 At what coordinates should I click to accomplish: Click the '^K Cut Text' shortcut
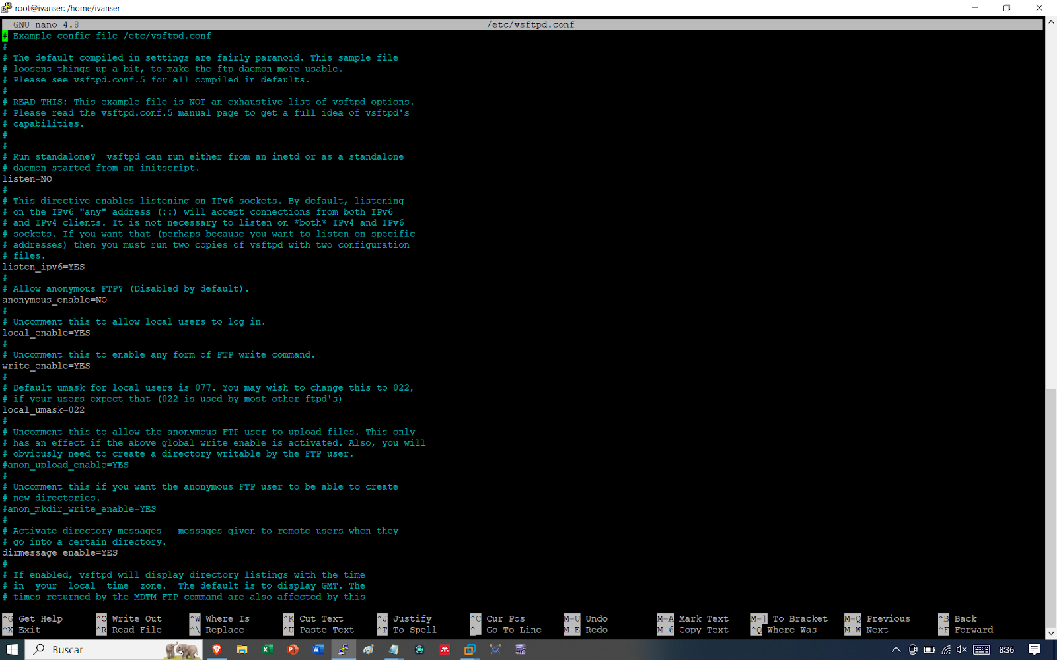(313, 619)
